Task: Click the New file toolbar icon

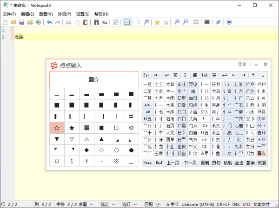Action: [x=5, y=22]
